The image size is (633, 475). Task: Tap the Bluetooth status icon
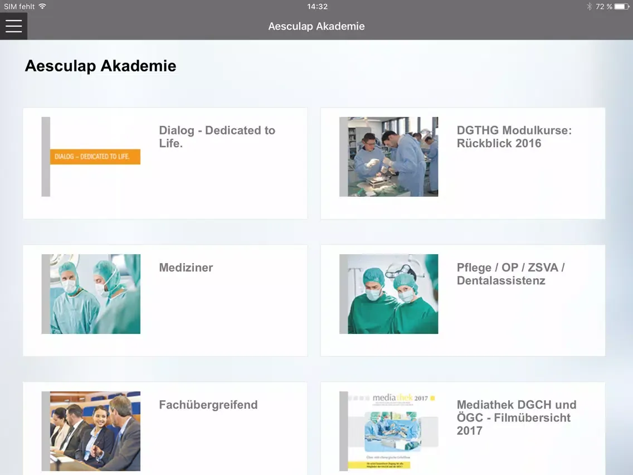coord(589,7)
